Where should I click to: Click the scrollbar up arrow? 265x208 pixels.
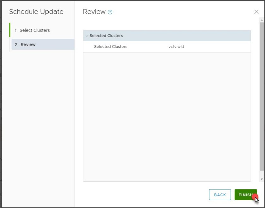pos(262,20)
